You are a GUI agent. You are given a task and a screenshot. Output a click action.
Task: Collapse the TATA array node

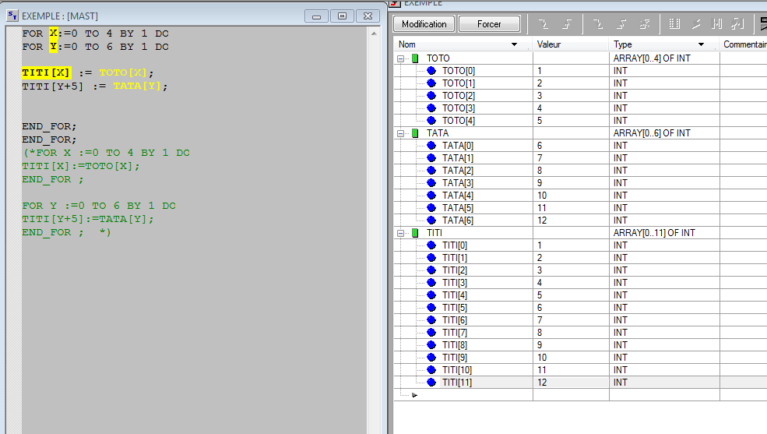coord(402,133)
